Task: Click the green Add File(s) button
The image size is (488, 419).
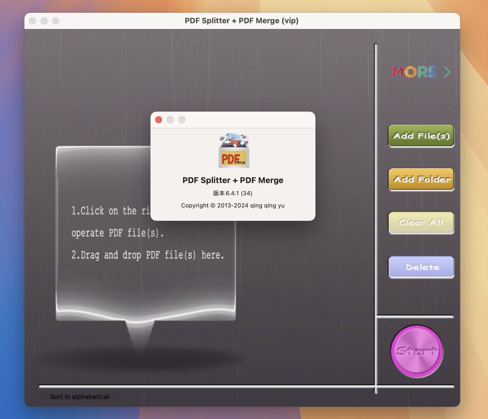Action: click(x=421, y=136)
